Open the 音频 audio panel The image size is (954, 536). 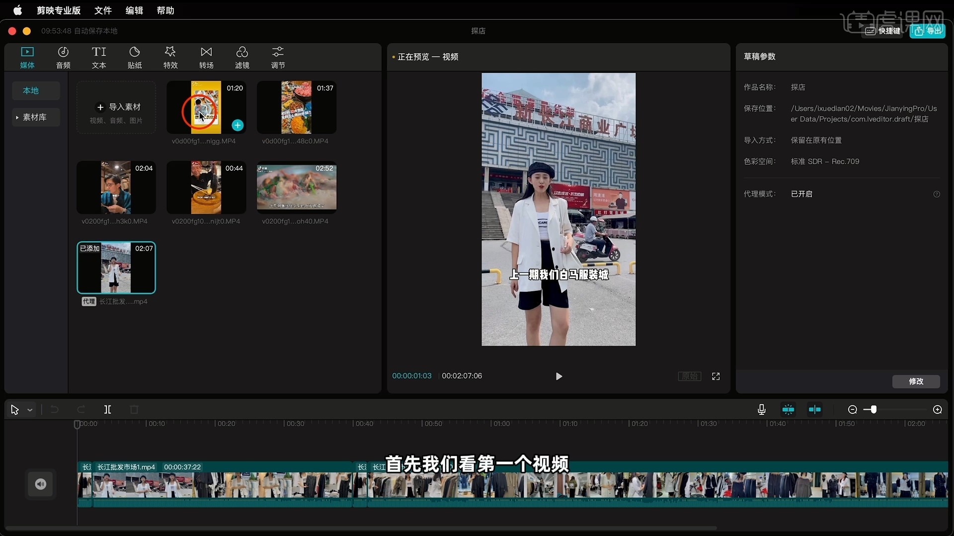point(63,57)
